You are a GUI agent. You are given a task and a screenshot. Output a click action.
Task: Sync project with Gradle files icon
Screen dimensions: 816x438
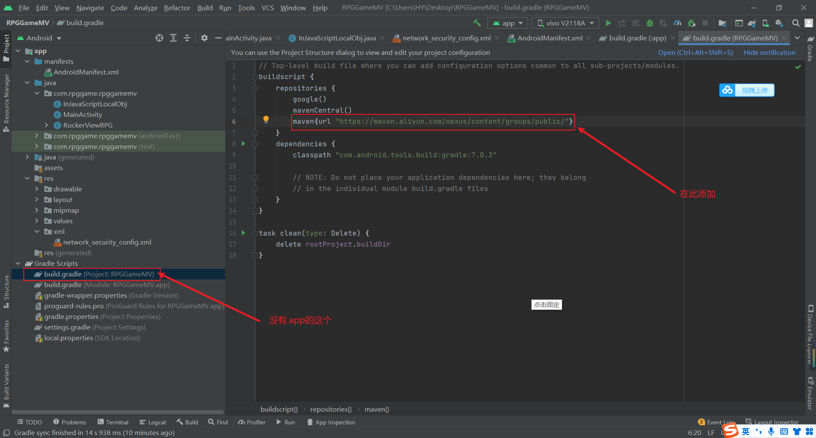[x=752, y=23]
